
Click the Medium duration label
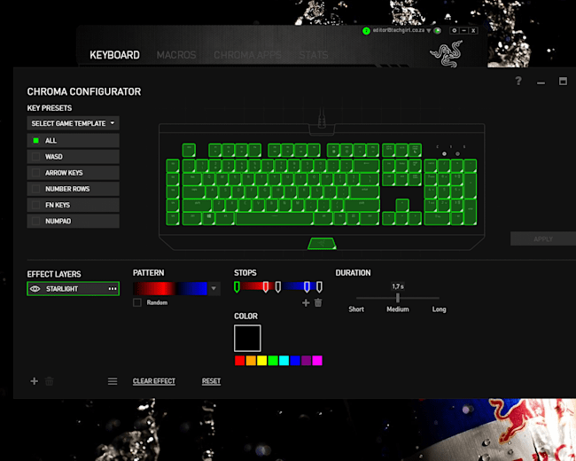398,309
